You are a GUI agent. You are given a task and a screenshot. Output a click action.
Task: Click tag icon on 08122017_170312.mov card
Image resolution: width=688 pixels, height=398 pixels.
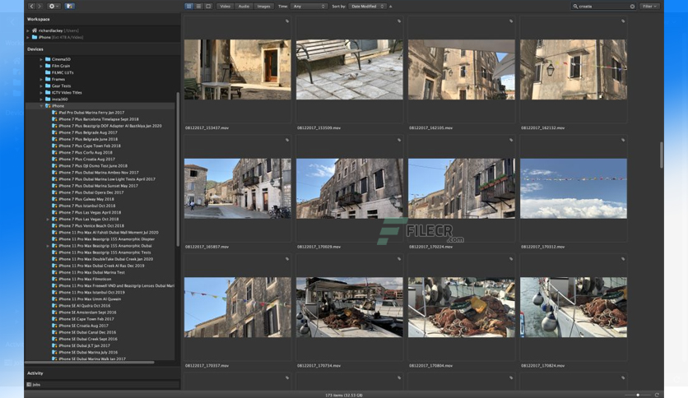[x=623, y=140]
